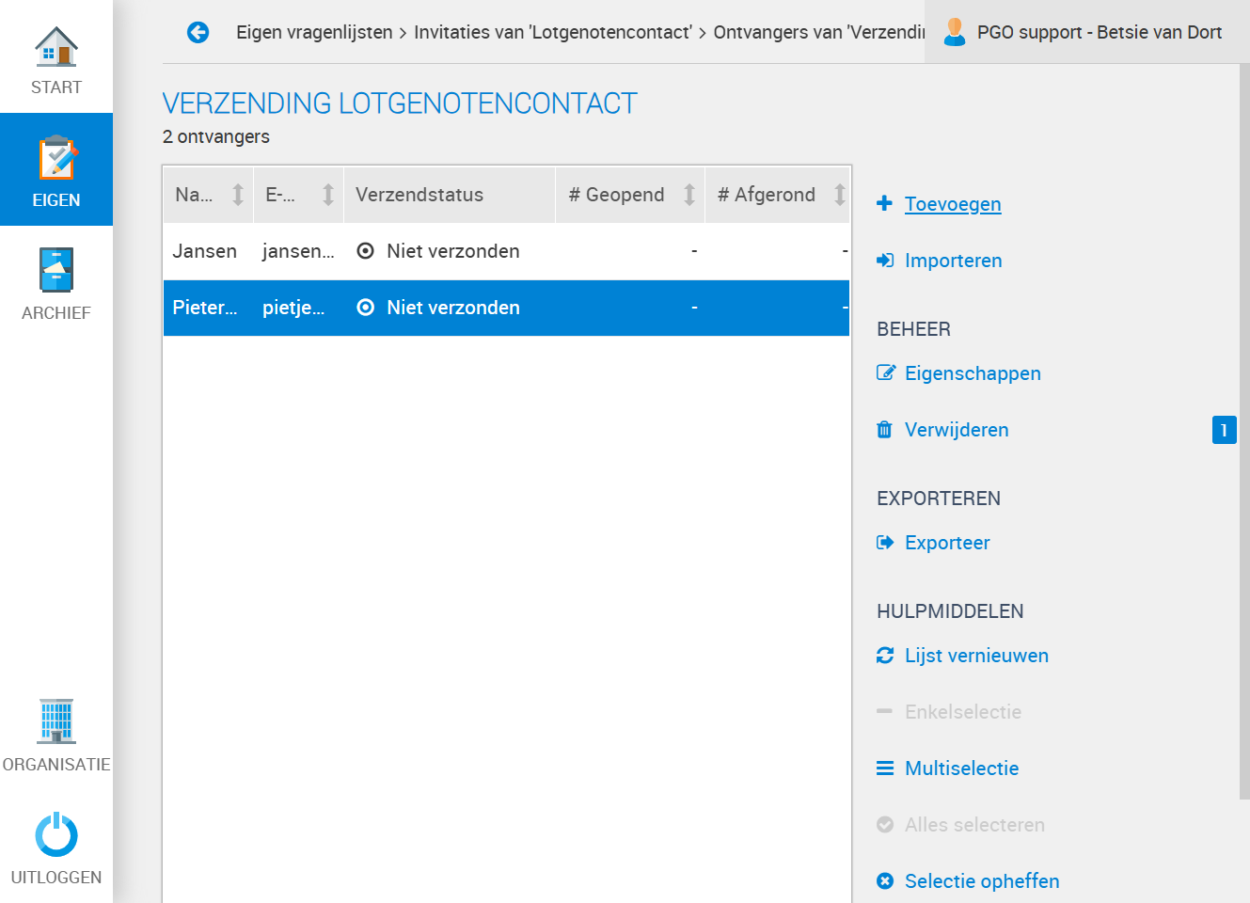Click the selection count badge by Verwijderen
Screen dimensions: 1250x903
tap(1225, 430)
